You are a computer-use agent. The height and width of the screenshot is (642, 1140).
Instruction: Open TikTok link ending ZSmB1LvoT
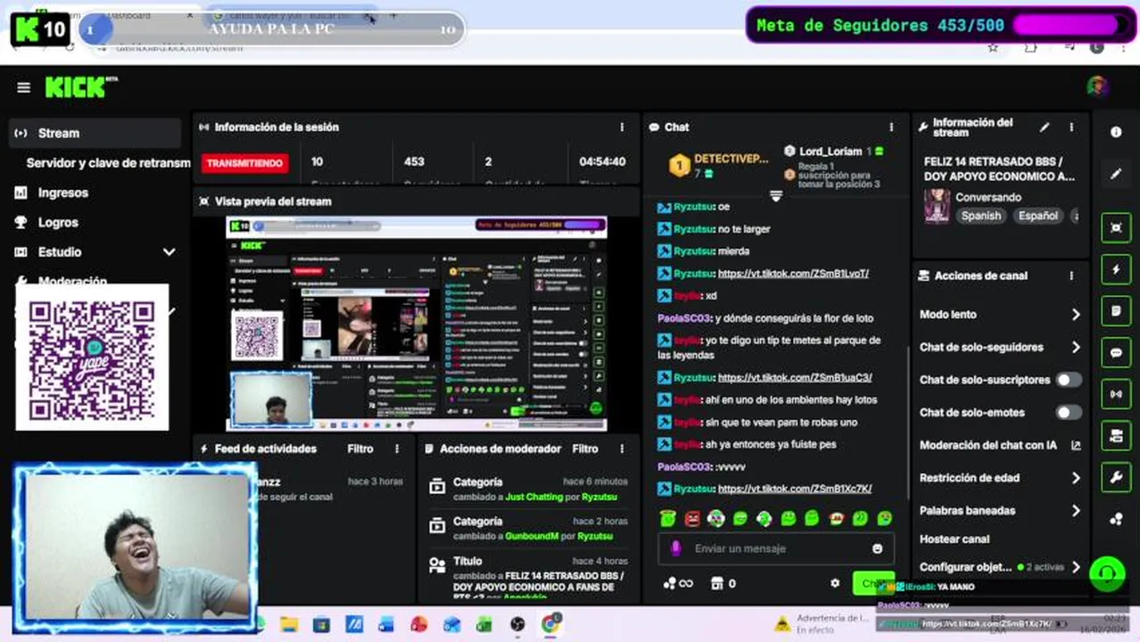(x=793, y=274)
